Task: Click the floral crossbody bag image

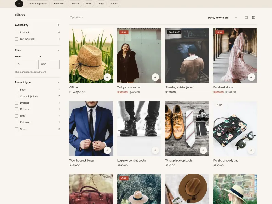Action: pos(235,129)
